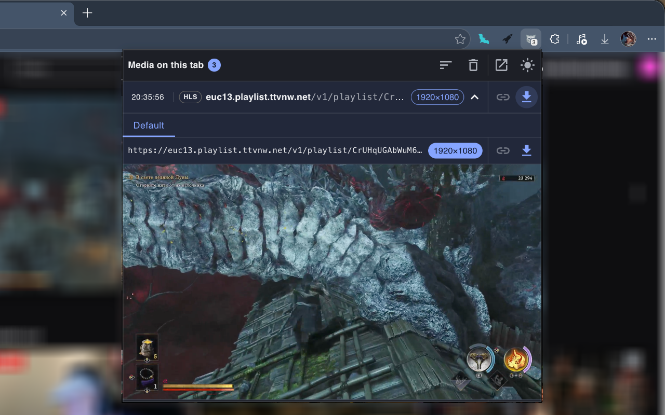Image resolution: width=665 pixels, height=415 pixels.
Task: Copy link of the HLS 20:35:56 entry
Action: point(502,97)
